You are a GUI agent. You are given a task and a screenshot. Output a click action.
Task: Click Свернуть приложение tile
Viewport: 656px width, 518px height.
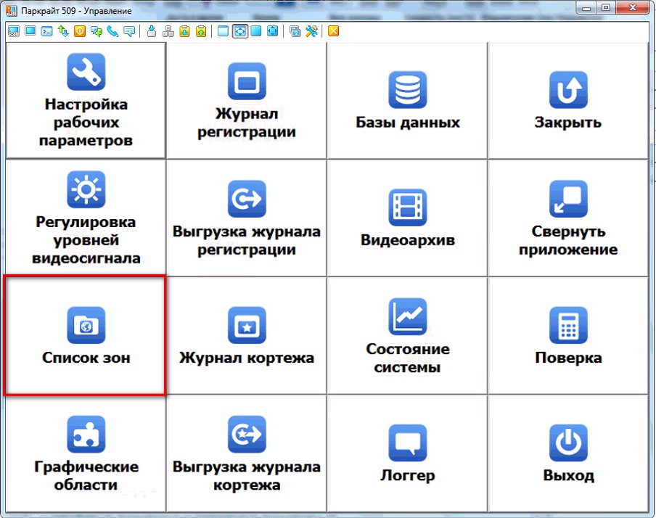click(x=567, y=218)
